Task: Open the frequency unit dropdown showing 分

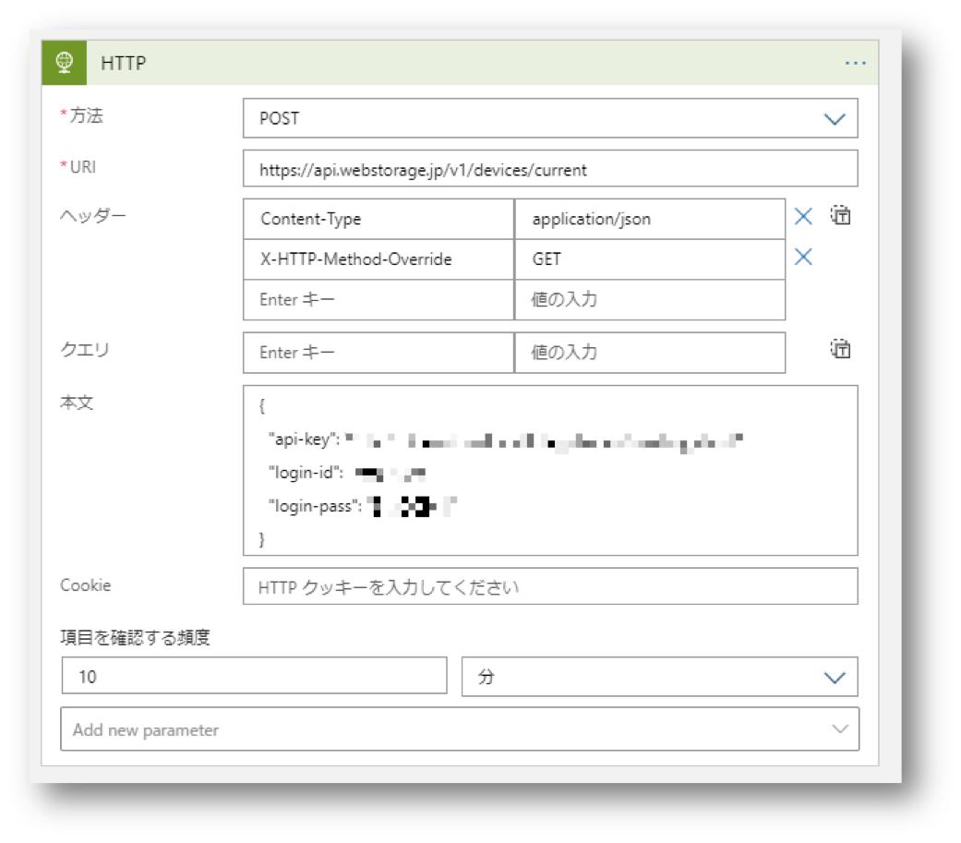Action: (659, 677)
